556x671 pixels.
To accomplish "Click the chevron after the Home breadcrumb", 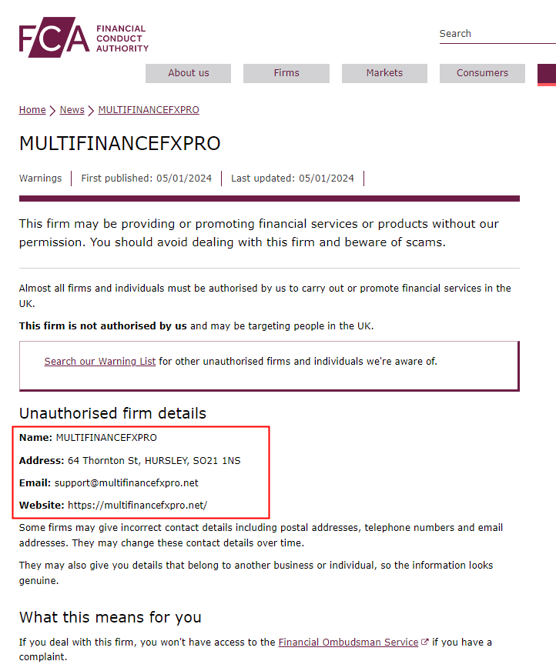I will (x=53, y=111).
